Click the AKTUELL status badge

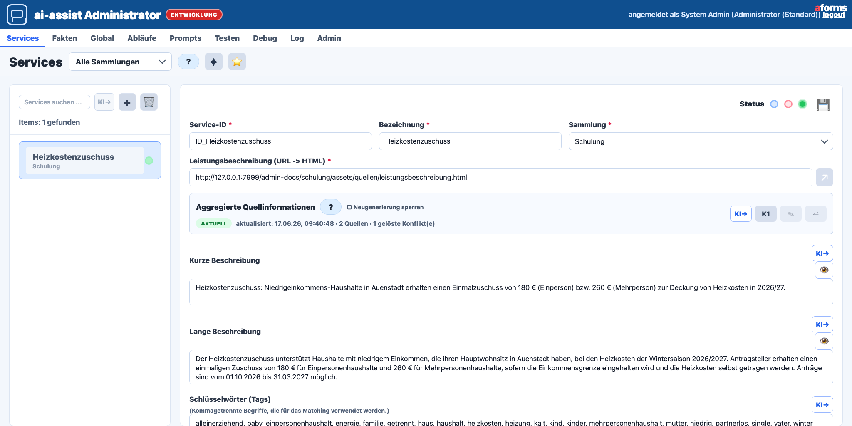pyautogui.click(x=214, y=223)
